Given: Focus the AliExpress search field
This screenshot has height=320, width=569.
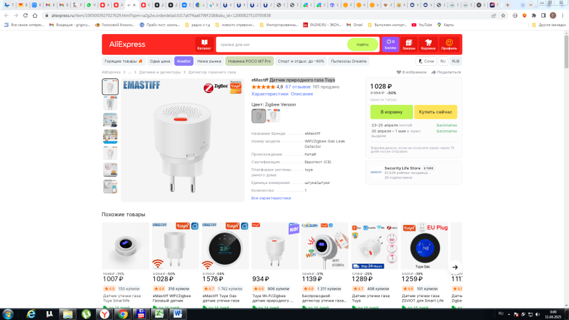Looking at the screenshot, I should (x=281, y=45).
